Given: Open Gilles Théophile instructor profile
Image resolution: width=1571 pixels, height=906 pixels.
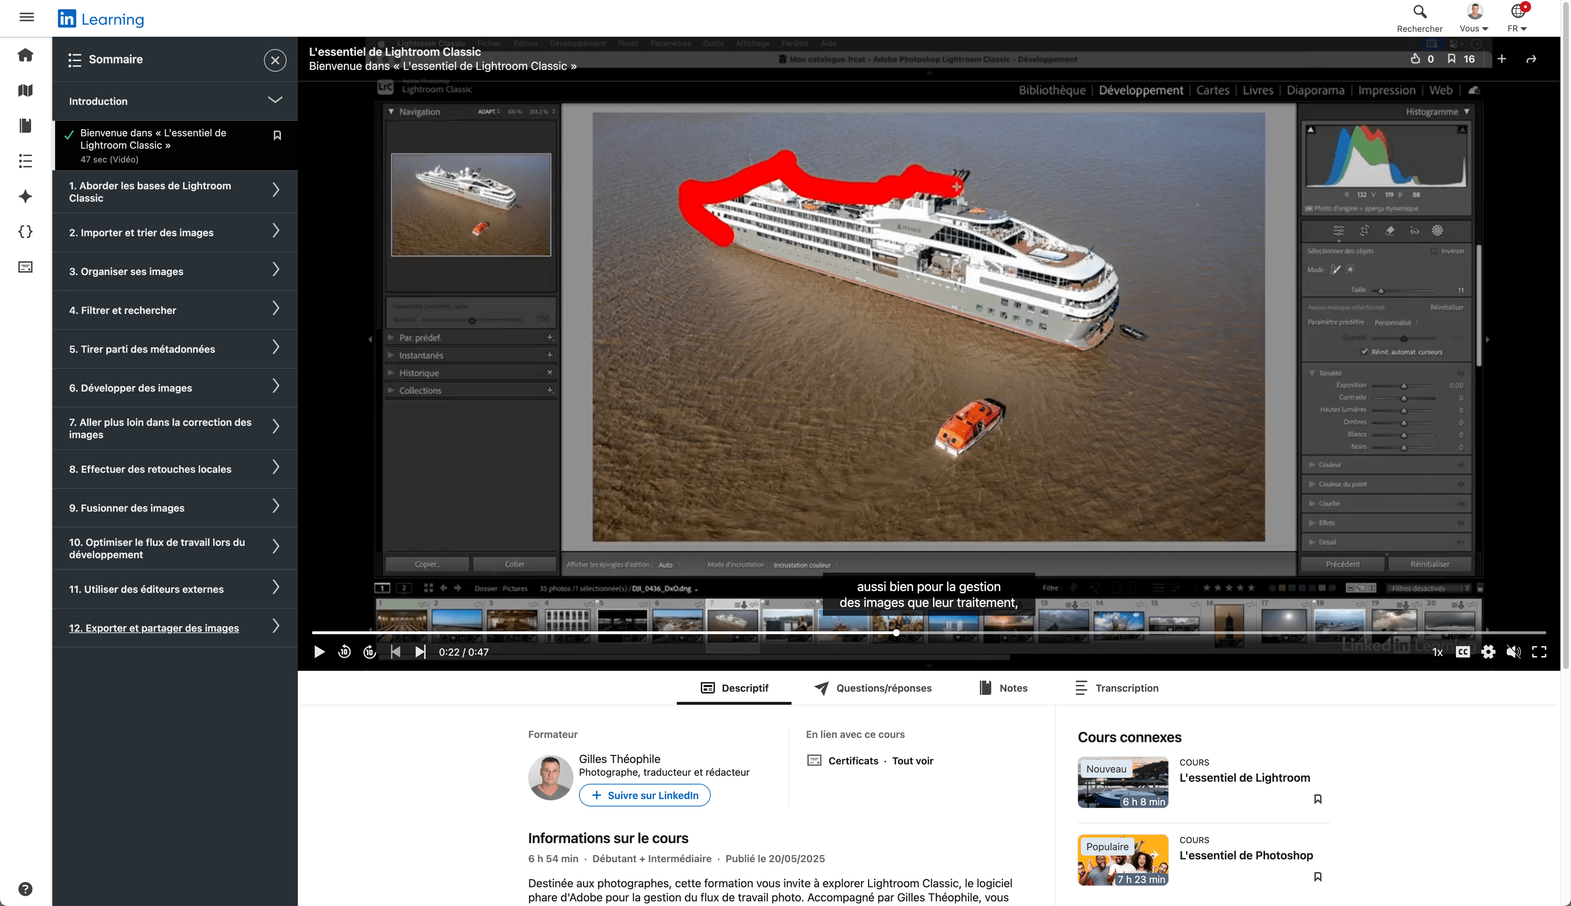Looking at the screenshot, I should (x=619, y=759).
